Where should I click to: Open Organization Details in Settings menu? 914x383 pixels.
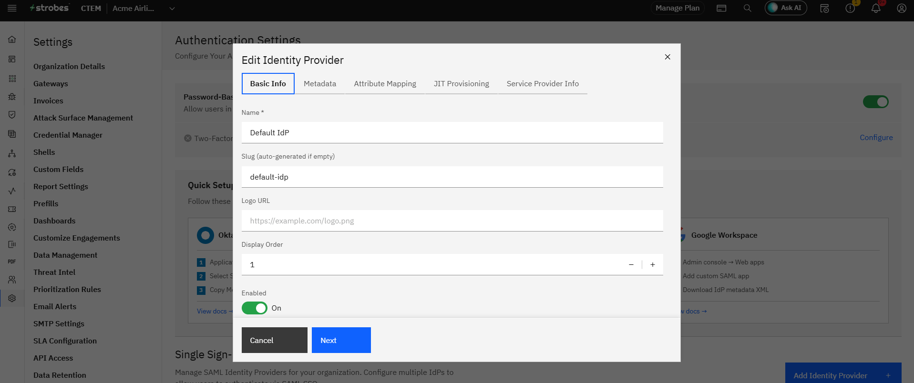pos(69,67)
